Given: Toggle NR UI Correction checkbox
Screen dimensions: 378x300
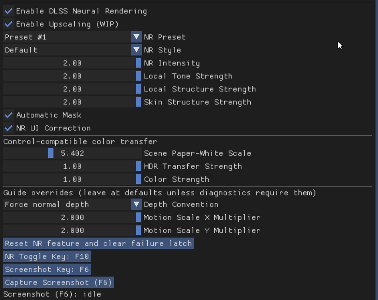Looking at the screenshot, I should coord(9,128).
